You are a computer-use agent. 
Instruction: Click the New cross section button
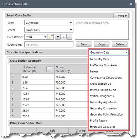pyautogui.click(x=84, y=44)
